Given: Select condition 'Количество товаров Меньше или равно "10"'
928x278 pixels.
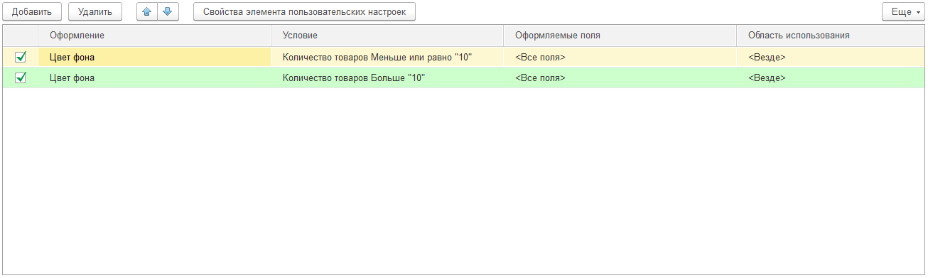Looking at the screenshot, I should point(388,58).
